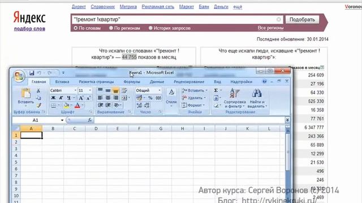Click Merge and Center cells icon
The height and width of the screenshot is (203, 362).
click(x=124, y=98)
